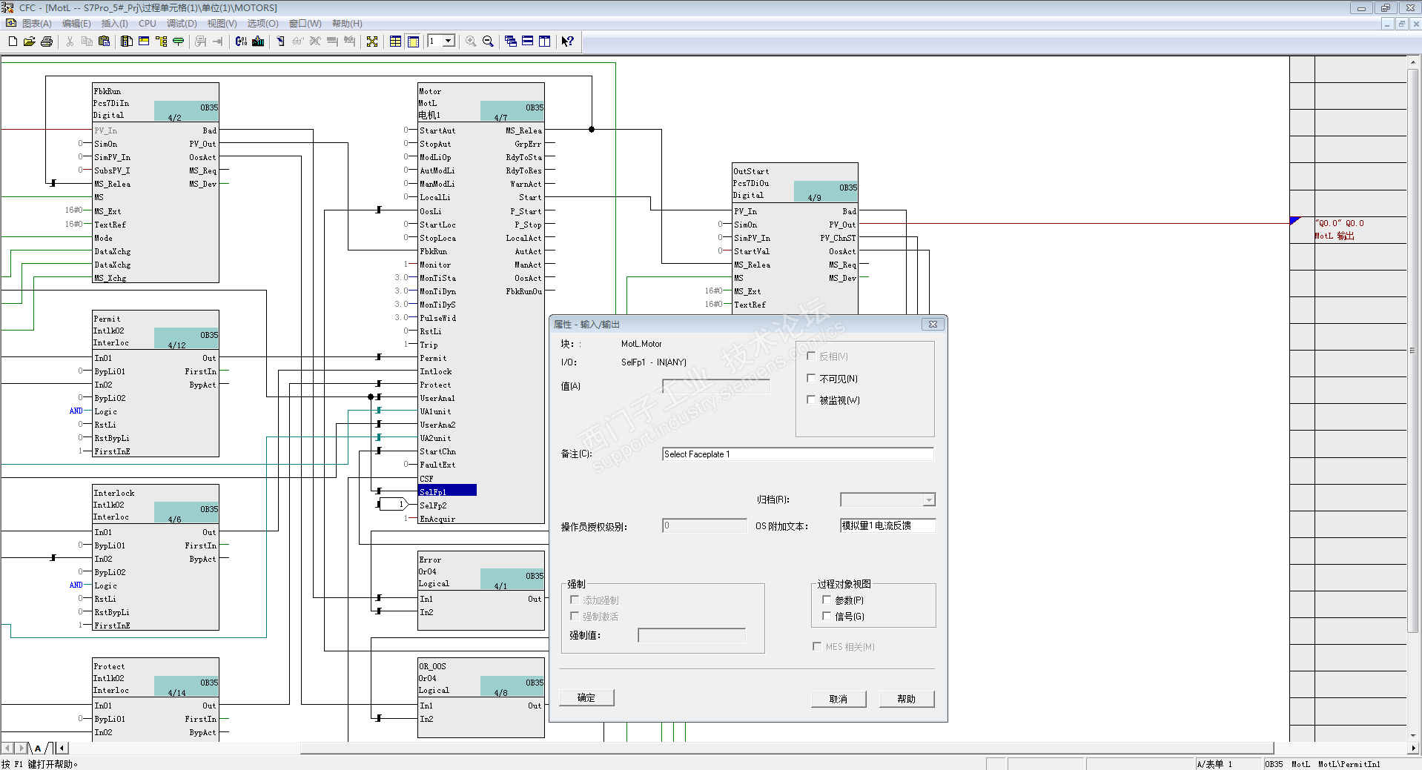Screen dimensions: 1422x770
Task: Click the 备注(C) text field
Action: 797,454
